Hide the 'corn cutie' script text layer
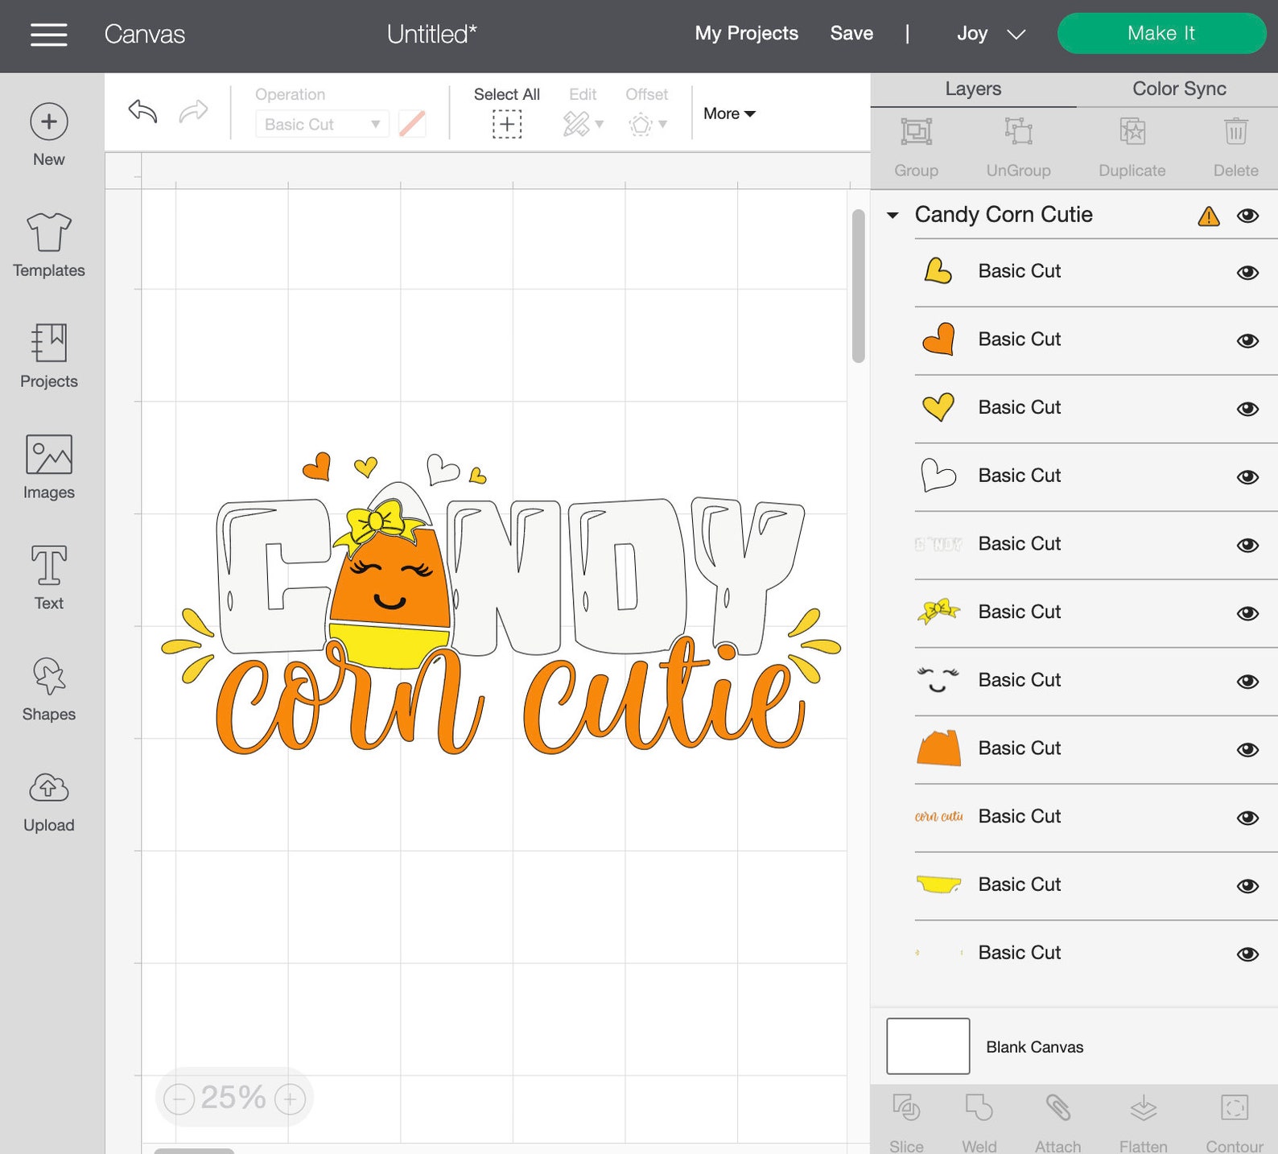This screenshot has width=1278, height=1154. click(1247, 818)
